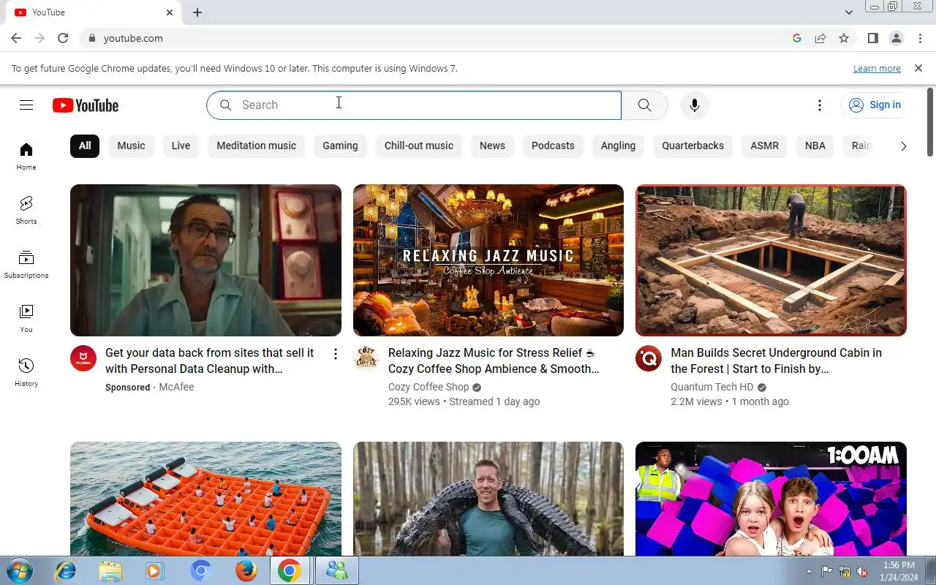Open You section in sidebar
This screenshot has width=936, height=585.
(x=26, y=318)
